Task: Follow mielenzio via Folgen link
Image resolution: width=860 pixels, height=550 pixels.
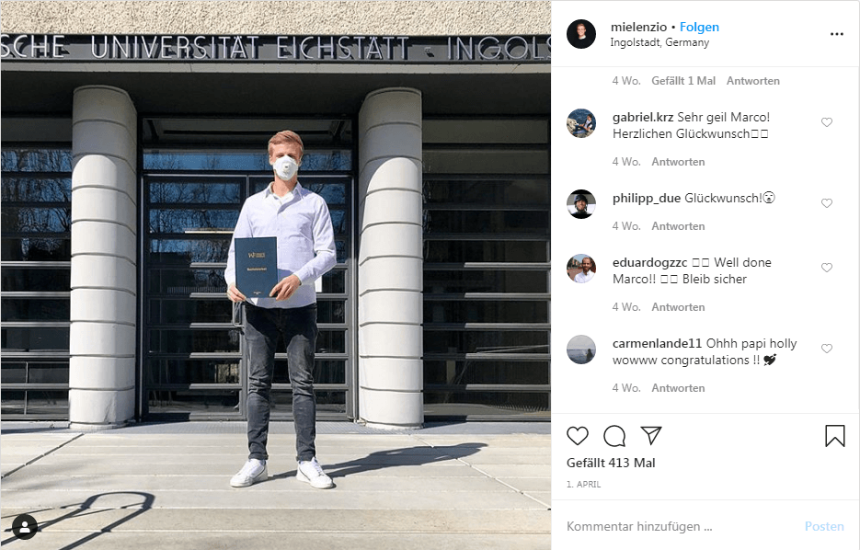Action: tap(699, 27)
